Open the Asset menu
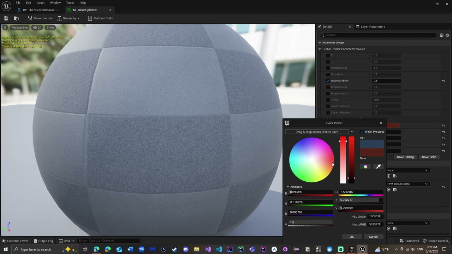Screen dimensions: 452x254 (41, 3)
